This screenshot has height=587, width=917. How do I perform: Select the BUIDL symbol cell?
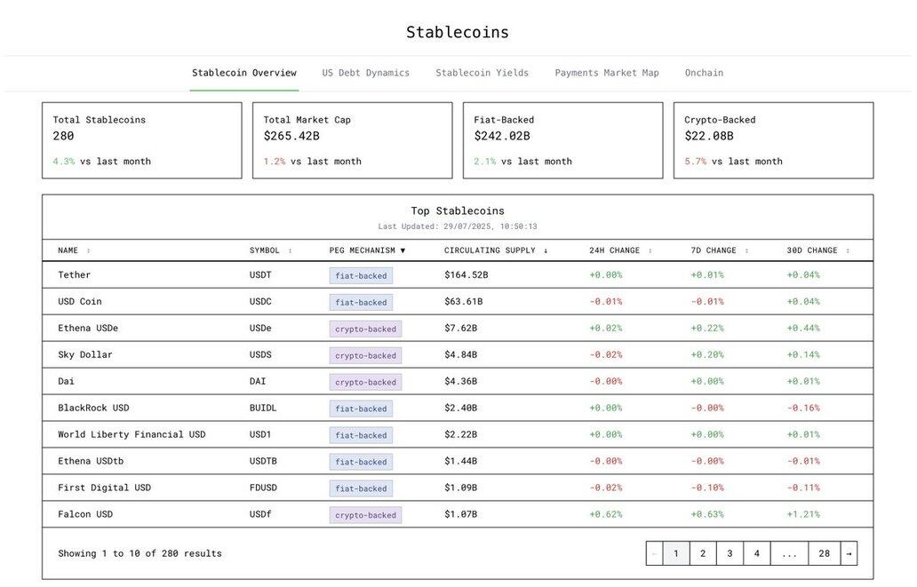[263, 409]
